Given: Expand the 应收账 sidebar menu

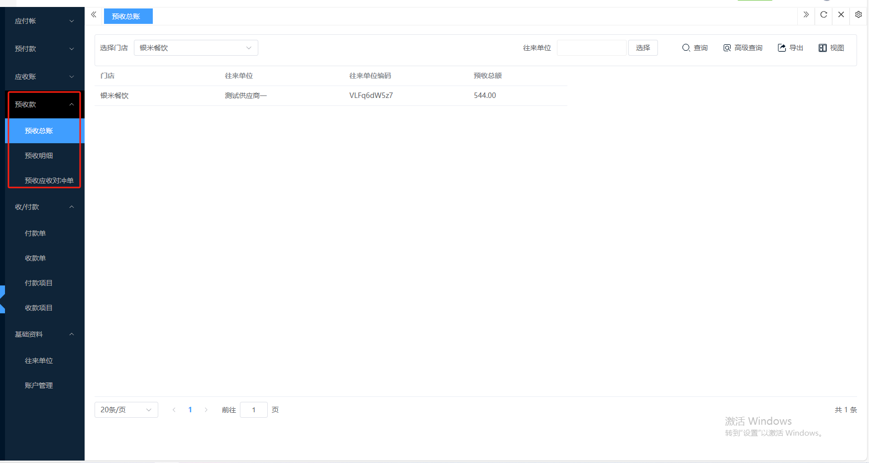Looking at the screenshot, I should 45,77.
